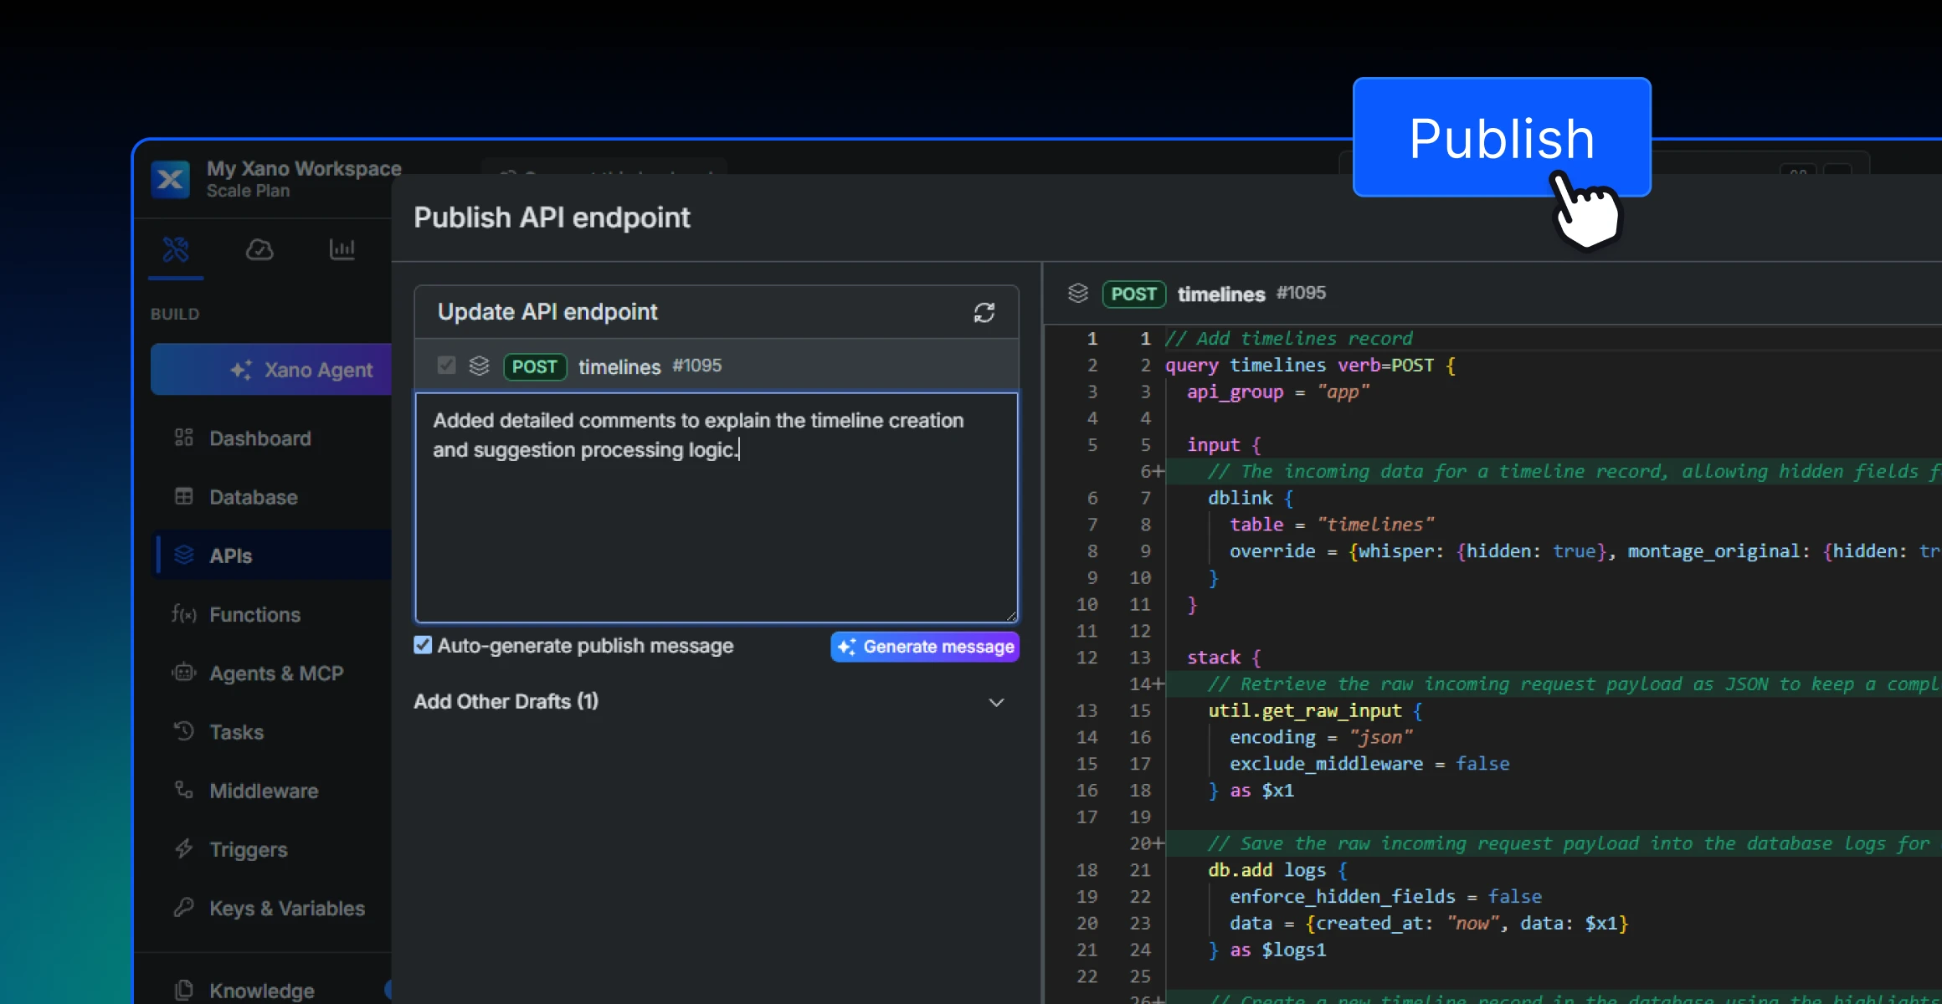Image resolution: width=1942 pixels, height=1004 pixels.
Task: Click the BUILD section label
Action: click(175, 314)
